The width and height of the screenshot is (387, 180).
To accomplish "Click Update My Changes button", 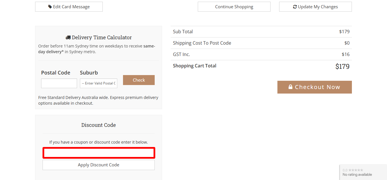I will (315, 7).
